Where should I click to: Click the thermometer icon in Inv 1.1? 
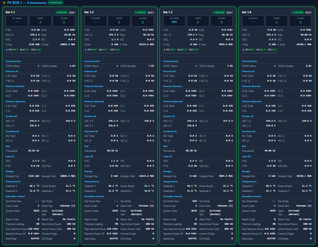point(7,50)
